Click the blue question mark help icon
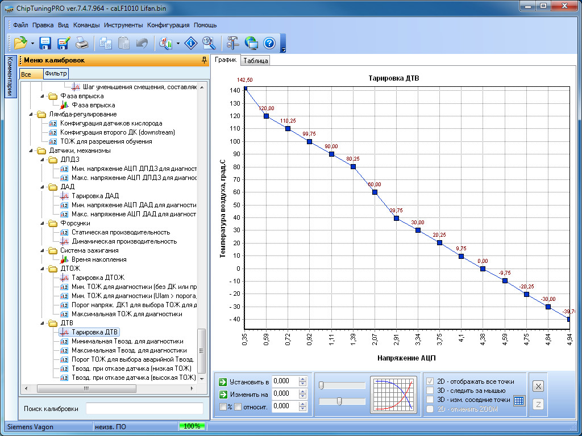The width and height of the screenshot is (582, 436). click(269, 43)
